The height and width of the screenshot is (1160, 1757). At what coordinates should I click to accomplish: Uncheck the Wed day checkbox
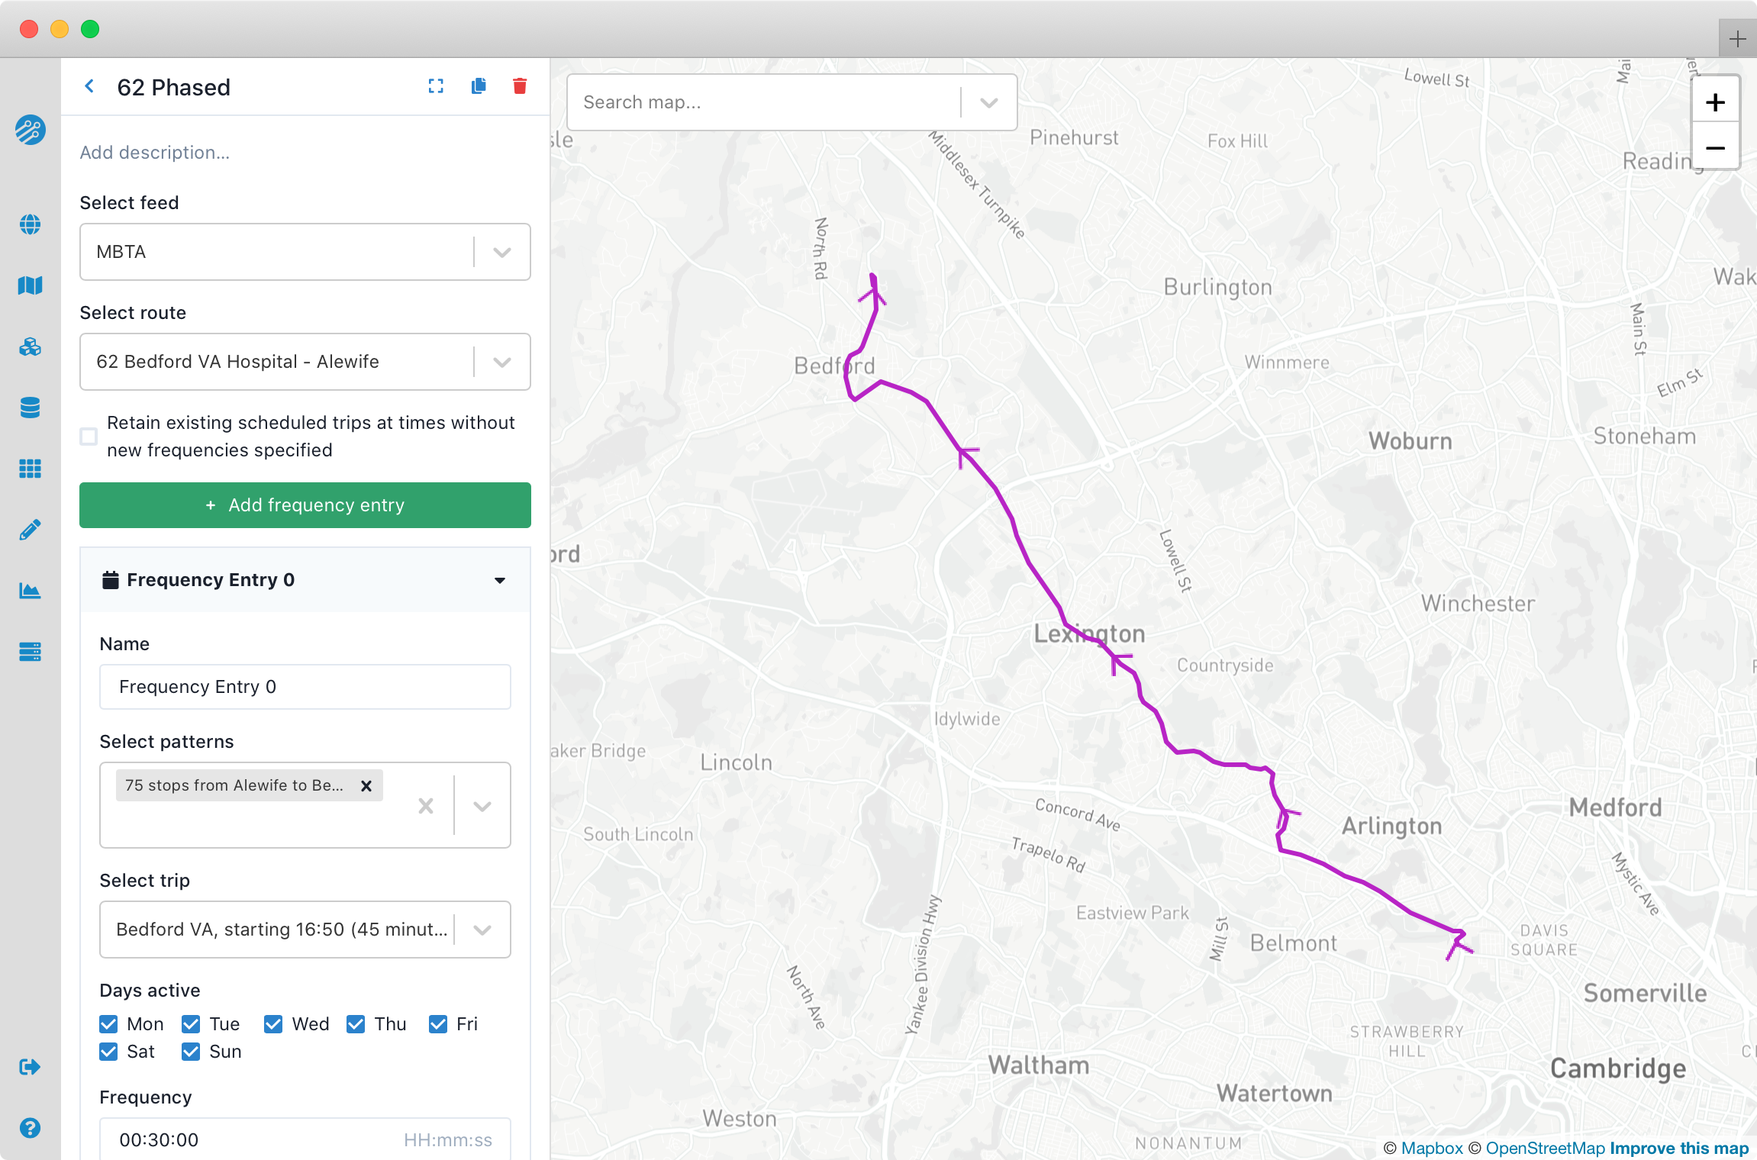point(273,1024)
